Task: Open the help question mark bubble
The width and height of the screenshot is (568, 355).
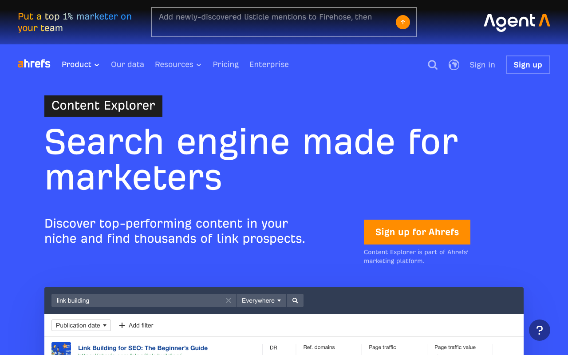Action: coord(540,330)
